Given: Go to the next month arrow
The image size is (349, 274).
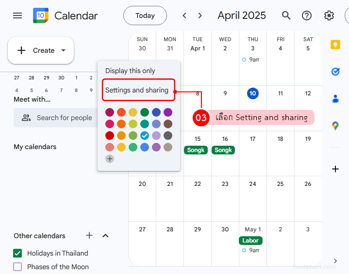Looking at the screenshot, I should [x=200, y=15].
